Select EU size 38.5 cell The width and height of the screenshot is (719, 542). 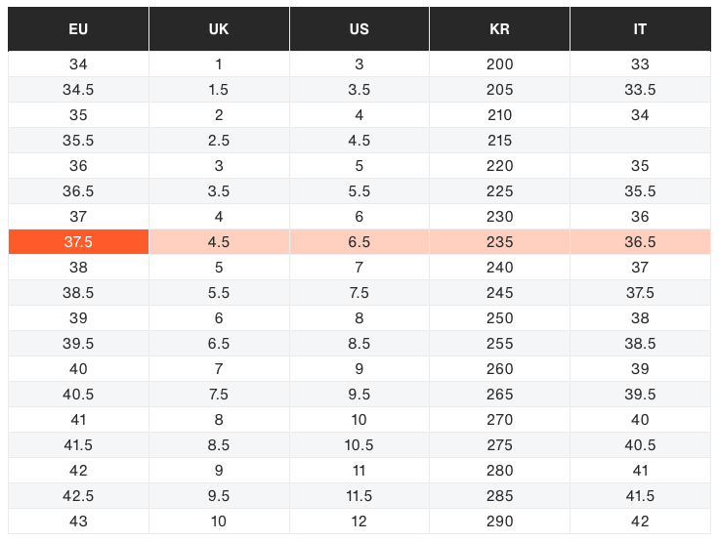[x=78, y=293]
